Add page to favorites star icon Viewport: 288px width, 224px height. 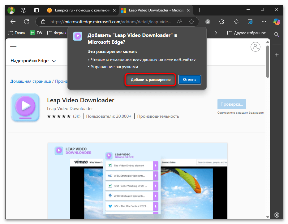(x=191, y=22)
